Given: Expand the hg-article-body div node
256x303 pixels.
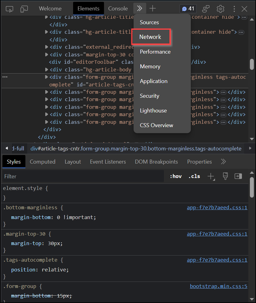Looking at the screenshot, I should [46, 70].
